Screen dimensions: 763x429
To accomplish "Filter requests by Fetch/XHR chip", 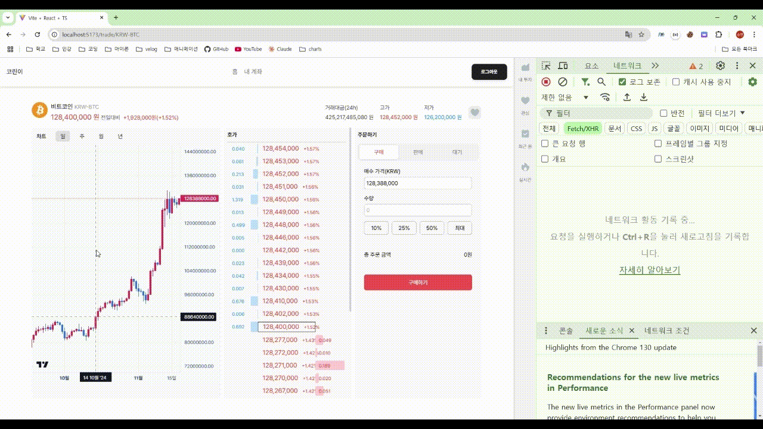I will click(583, 129).
